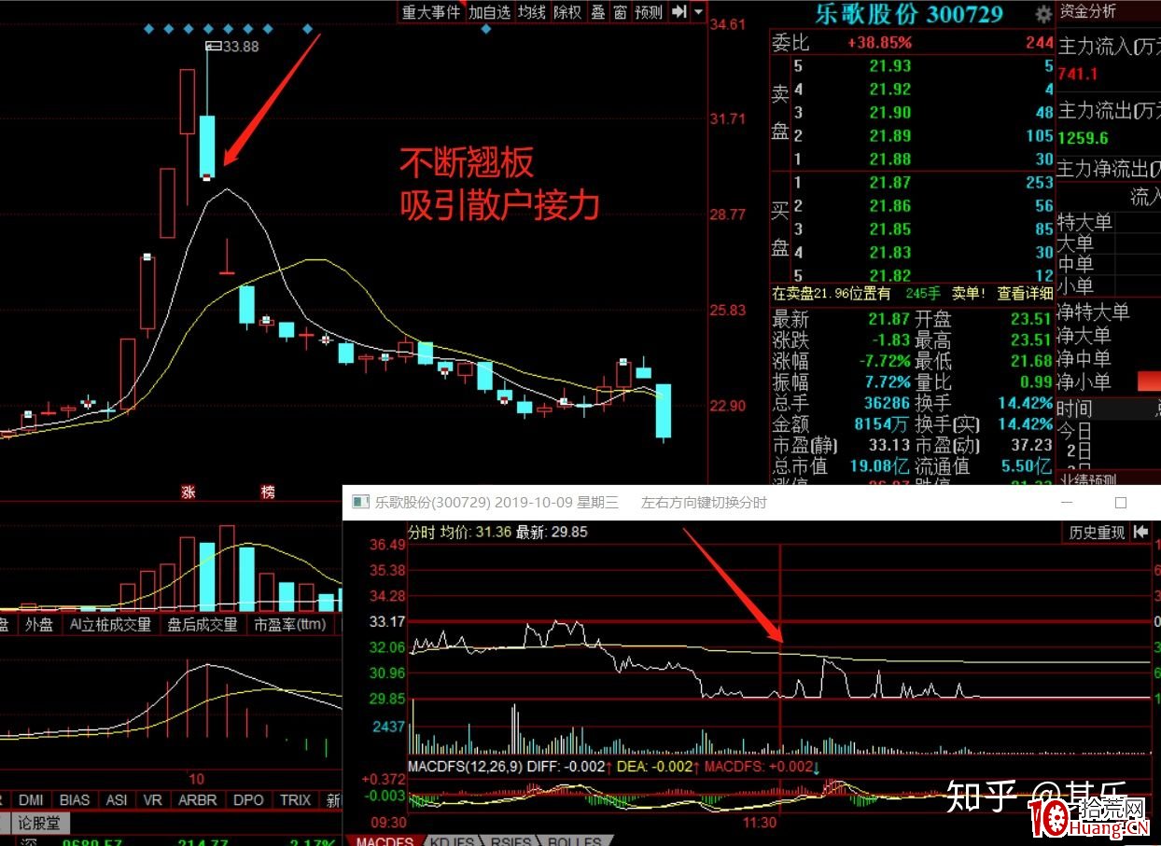Click the jump-to-end arrow icon in toolbar
Screen dimensions: 1161x846
[679, 11]
